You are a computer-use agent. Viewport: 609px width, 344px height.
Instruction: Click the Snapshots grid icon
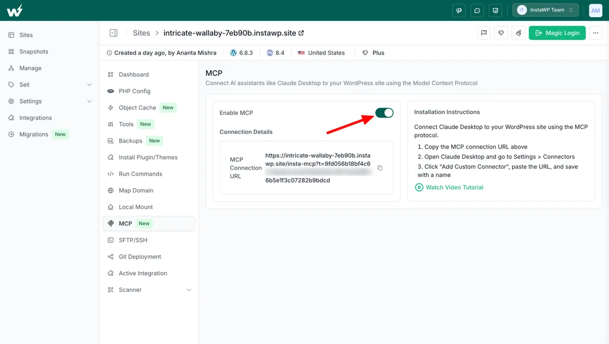[11, 52]
